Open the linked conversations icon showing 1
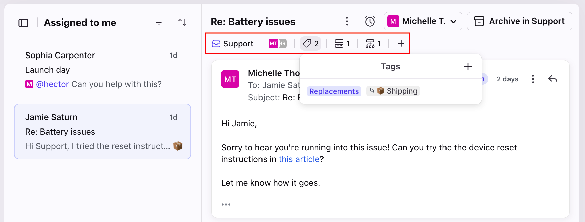The width and height of the screenshot is (585, 222). (x=342, y=44)
